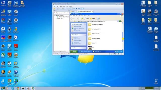The height and width of the screenshot is (90, 161).
Task: Click the VMware full screen icon
Action: coord(76,8)
